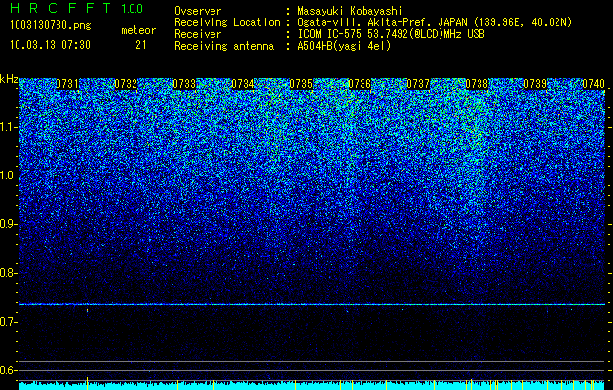This screenshot has height=390, width=613.
Task: Click the 0735 time marker
Action: [x=301, y=84]
